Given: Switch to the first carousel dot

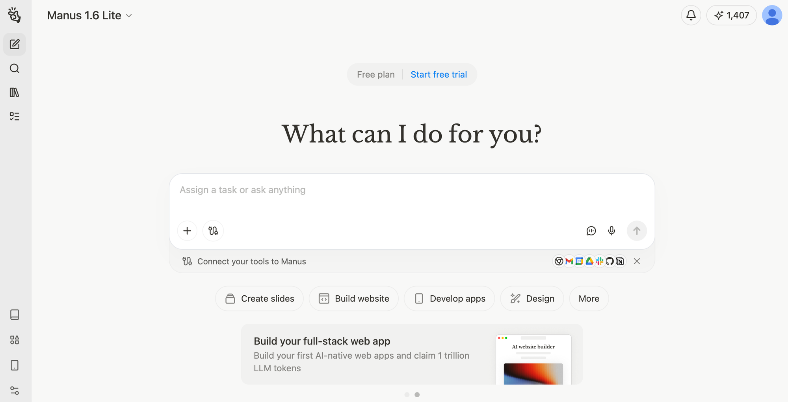Looking at the screenshot, I should pyautogui.click(x=407, y=395).
